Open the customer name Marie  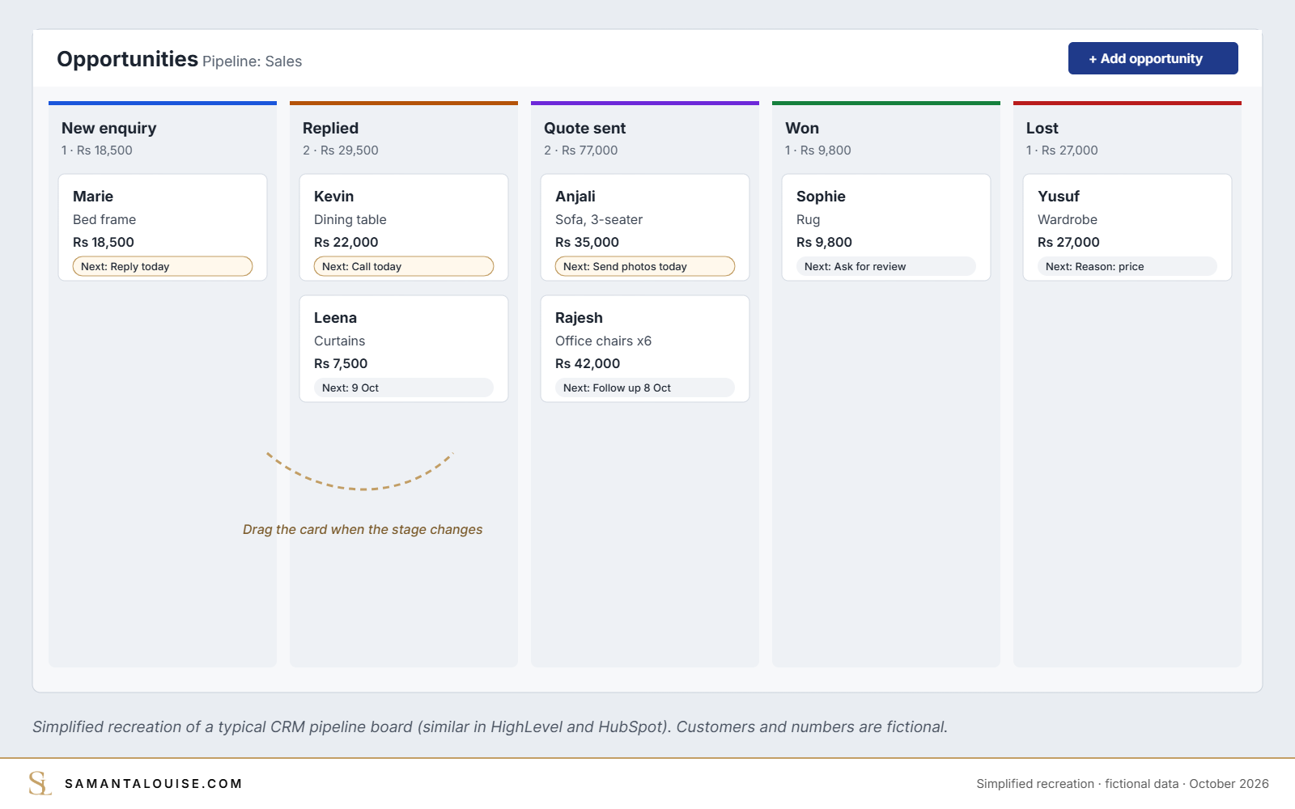click(93, 197)
